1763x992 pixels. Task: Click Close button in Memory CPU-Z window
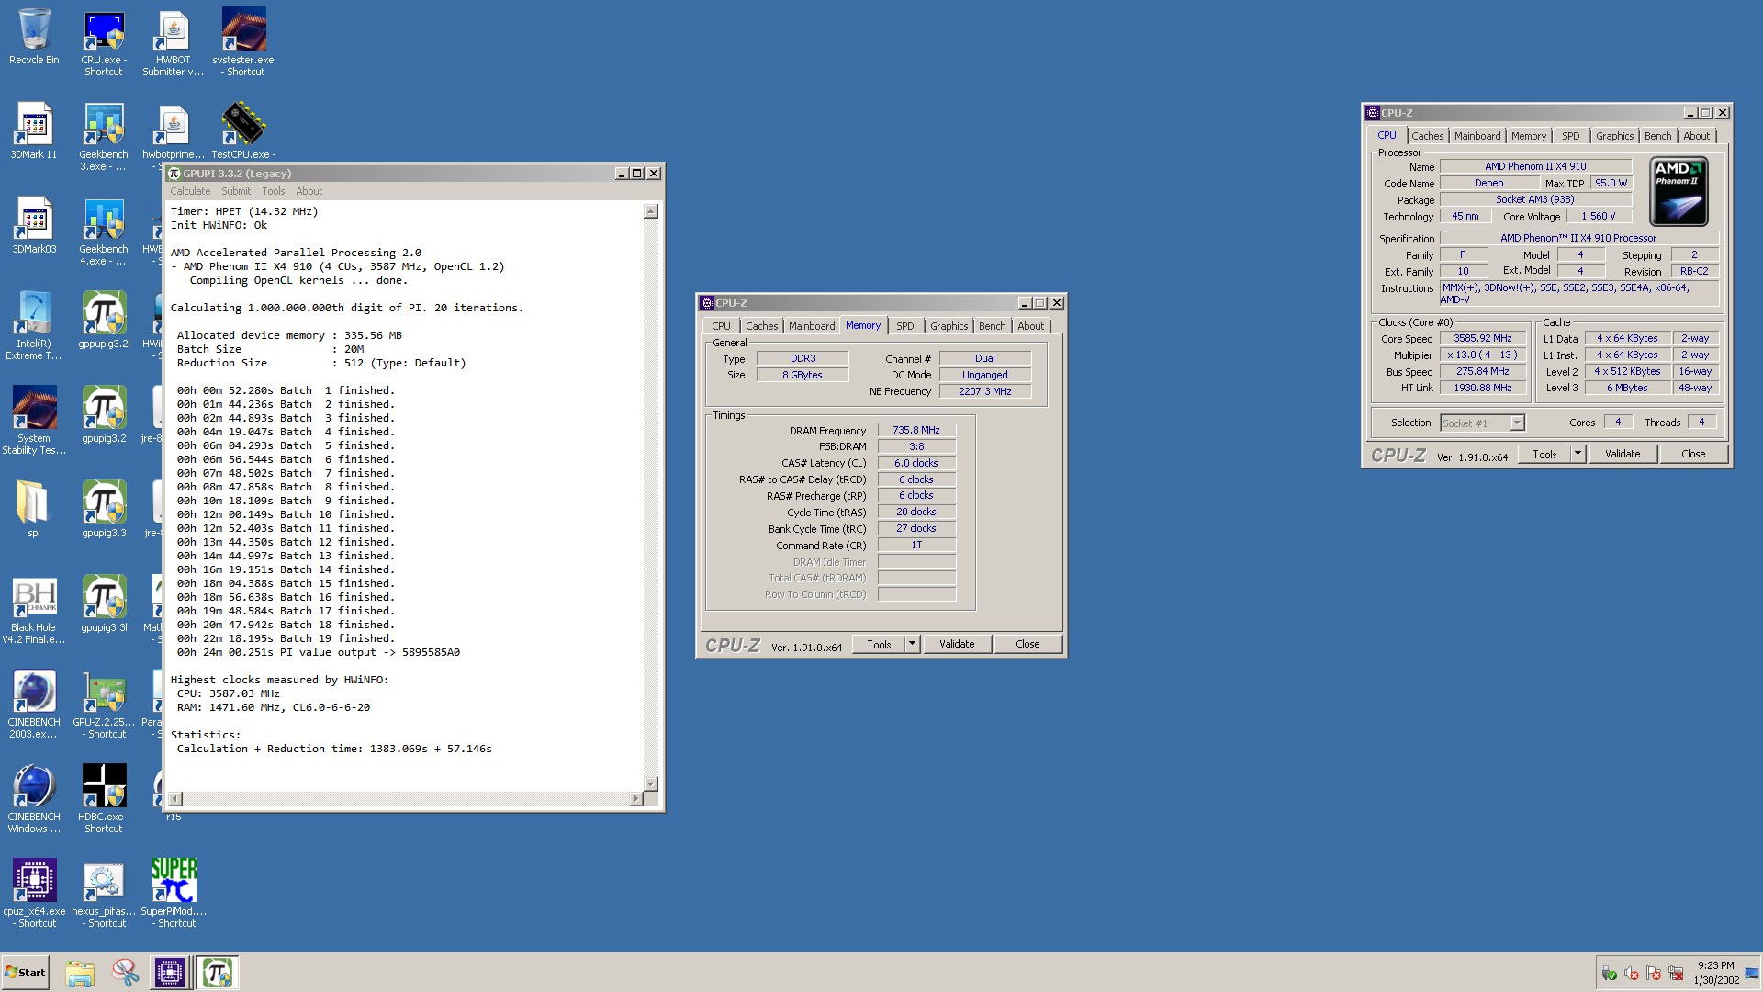(1027, 644)
